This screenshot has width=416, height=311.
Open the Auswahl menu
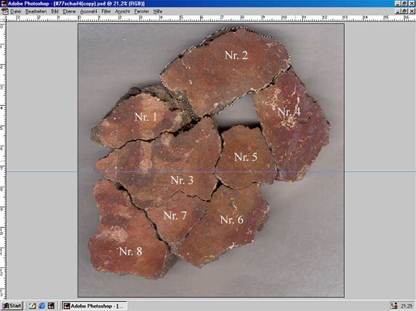pos(88,11)
